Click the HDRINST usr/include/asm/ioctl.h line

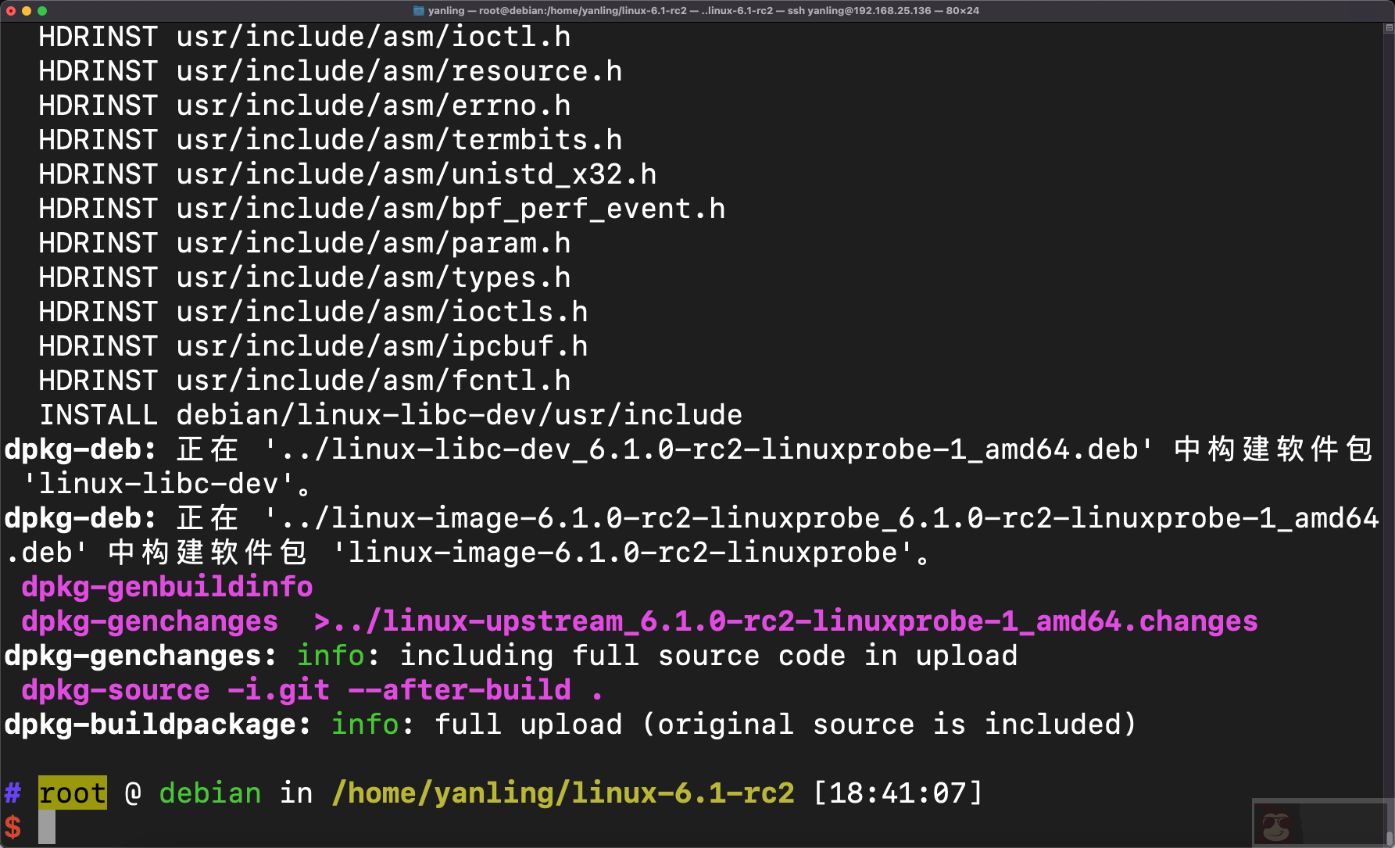(303, 36)
